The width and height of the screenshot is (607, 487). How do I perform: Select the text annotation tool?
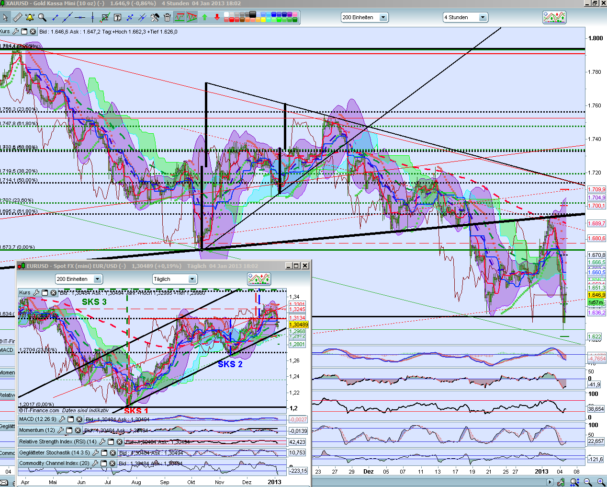(x=117, y=18)
